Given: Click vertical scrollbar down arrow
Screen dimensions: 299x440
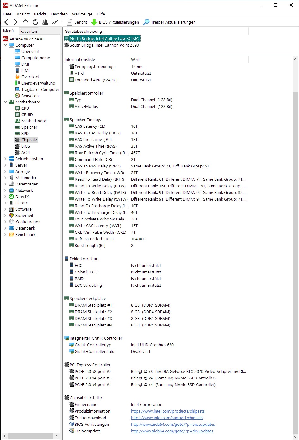Looking at the screenshot, I should tap(296, 437).
